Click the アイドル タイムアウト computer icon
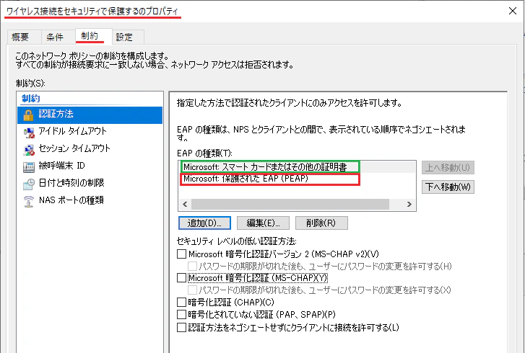 click(x=29, y=133)
